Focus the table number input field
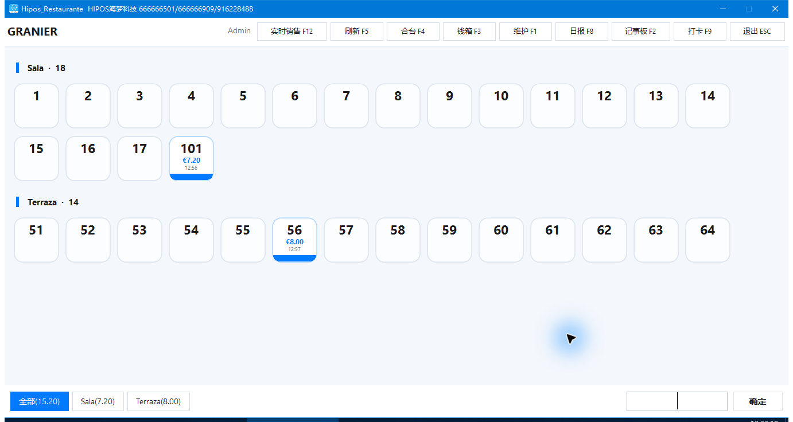793x422 pixels. coord(677,401)
